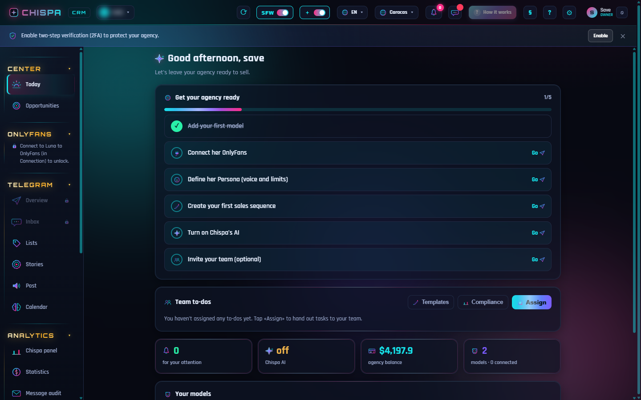
Task: Collapse the ONLYFANS sidebar section
Action: 69,134
